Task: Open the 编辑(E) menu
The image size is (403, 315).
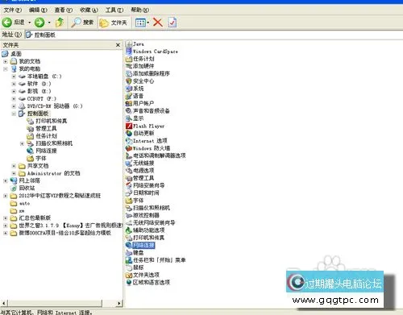Action: (38, 10)
